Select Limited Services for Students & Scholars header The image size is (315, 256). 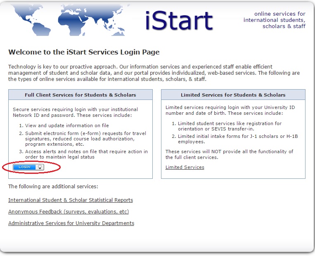(x=233, y=95)
